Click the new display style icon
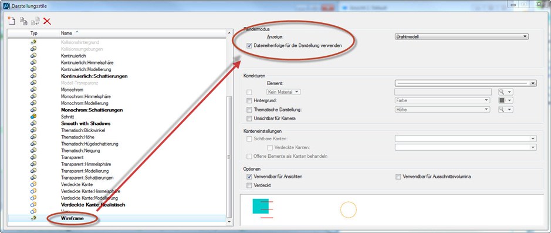 pyautogui.click(x=12, y=21)
